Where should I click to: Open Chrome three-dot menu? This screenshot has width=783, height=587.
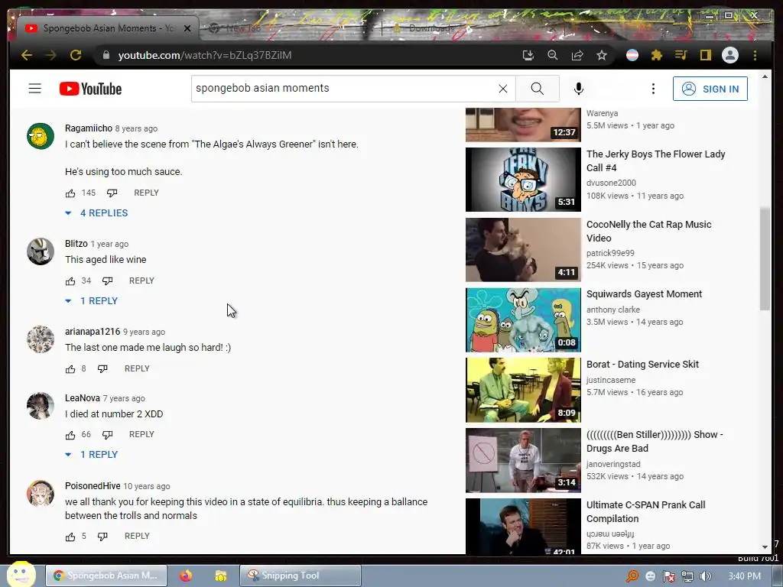click(755, 55)
